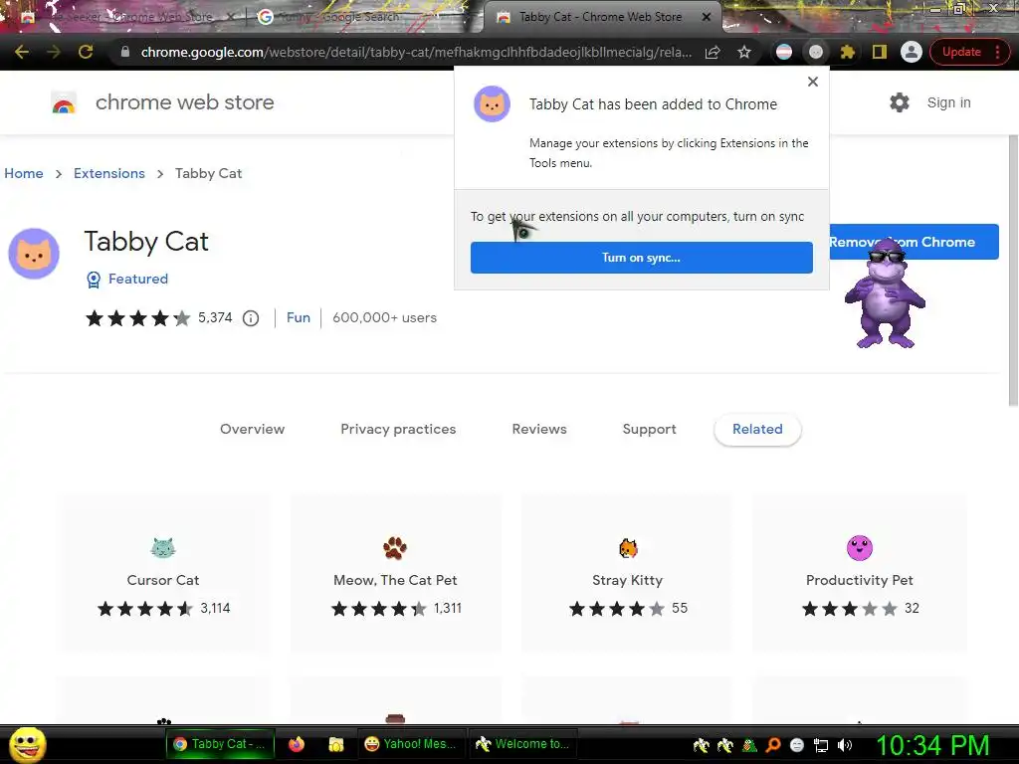Click the Featured badge

[x=127, y=279]
